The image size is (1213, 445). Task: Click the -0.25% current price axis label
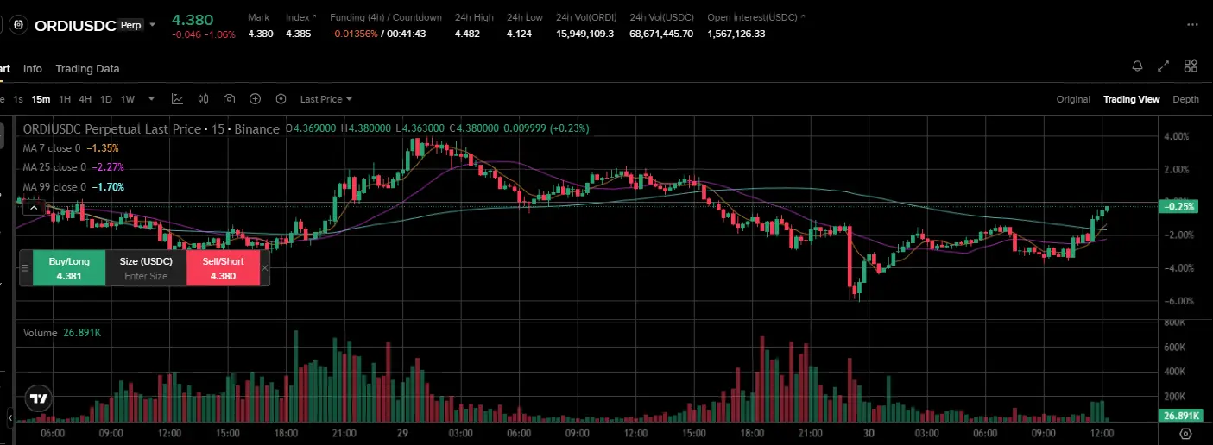1179,207
